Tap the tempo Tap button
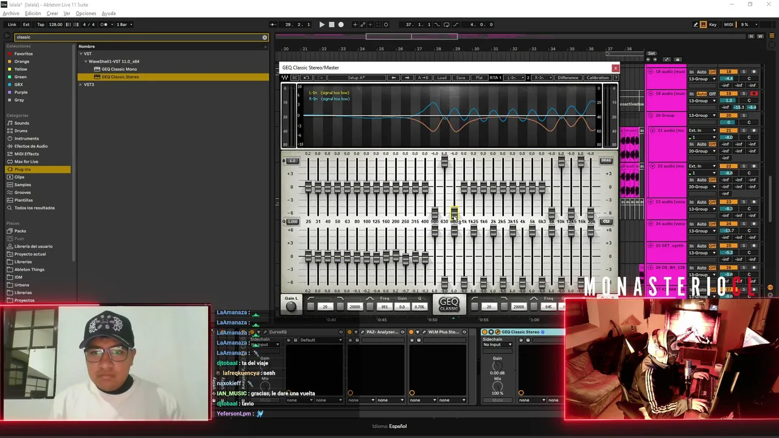 [x=41, y=24]
